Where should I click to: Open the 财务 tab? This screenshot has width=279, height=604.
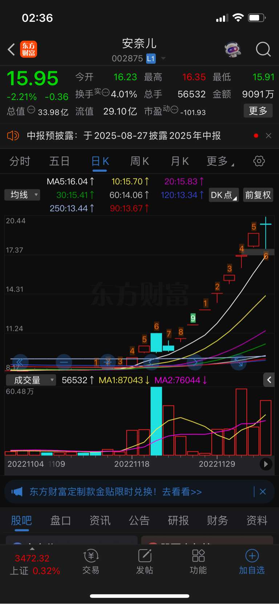[218, 521]
